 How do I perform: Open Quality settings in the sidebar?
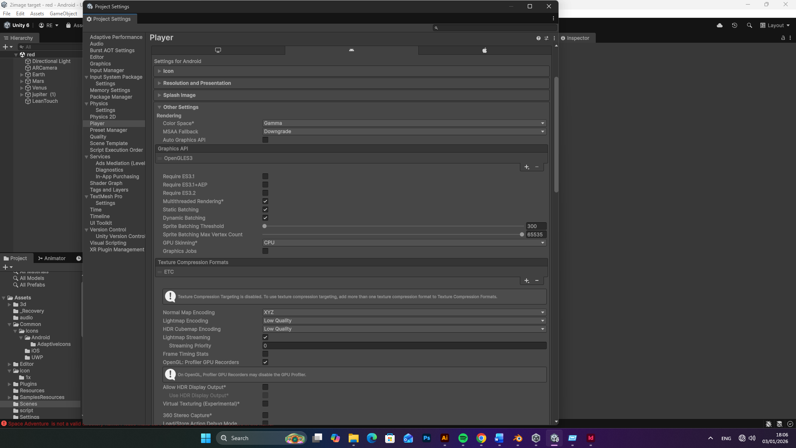pos(98,137)
